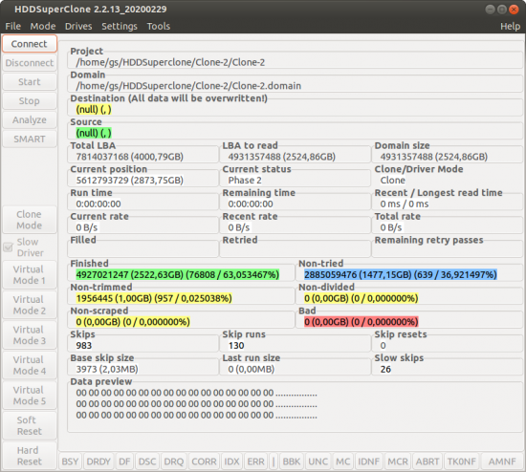Click the Domain path Clone-2.domain
The width and height of the screenshot is (526, 472).
click(188, 86)
